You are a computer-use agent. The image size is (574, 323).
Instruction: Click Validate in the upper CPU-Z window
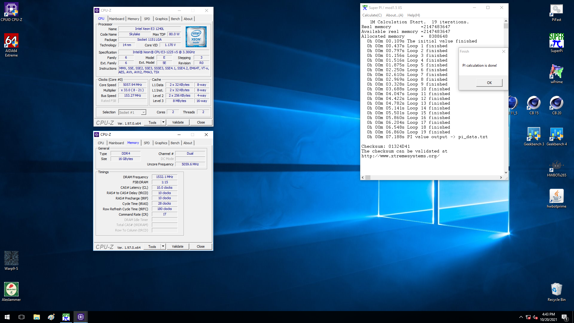[178, 122]
